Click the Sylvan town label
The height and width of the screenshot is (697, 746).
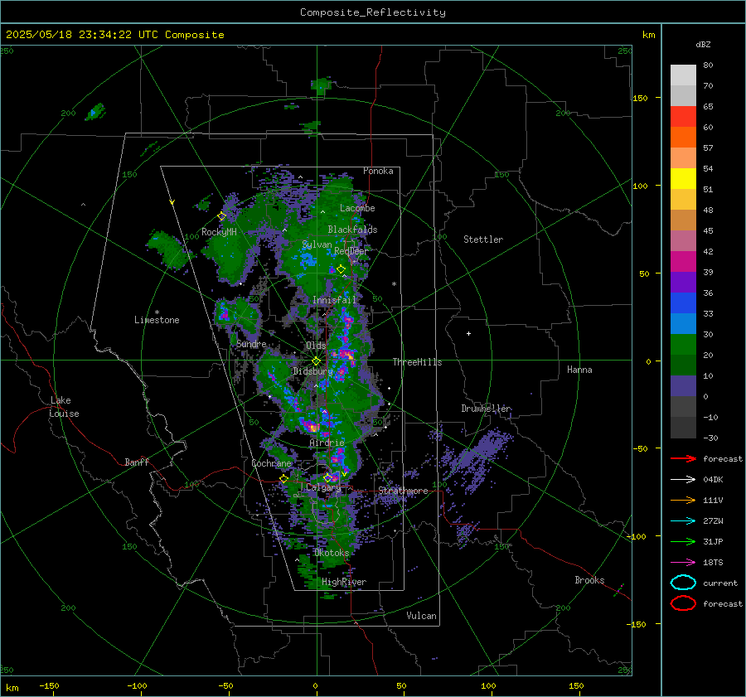[317, 244]
